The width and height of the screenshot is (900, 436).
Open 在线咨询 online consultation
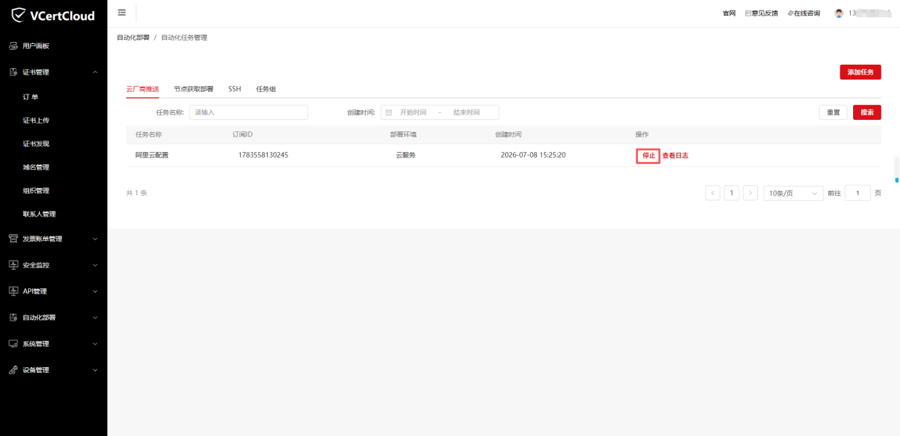[x=803, y=13]
